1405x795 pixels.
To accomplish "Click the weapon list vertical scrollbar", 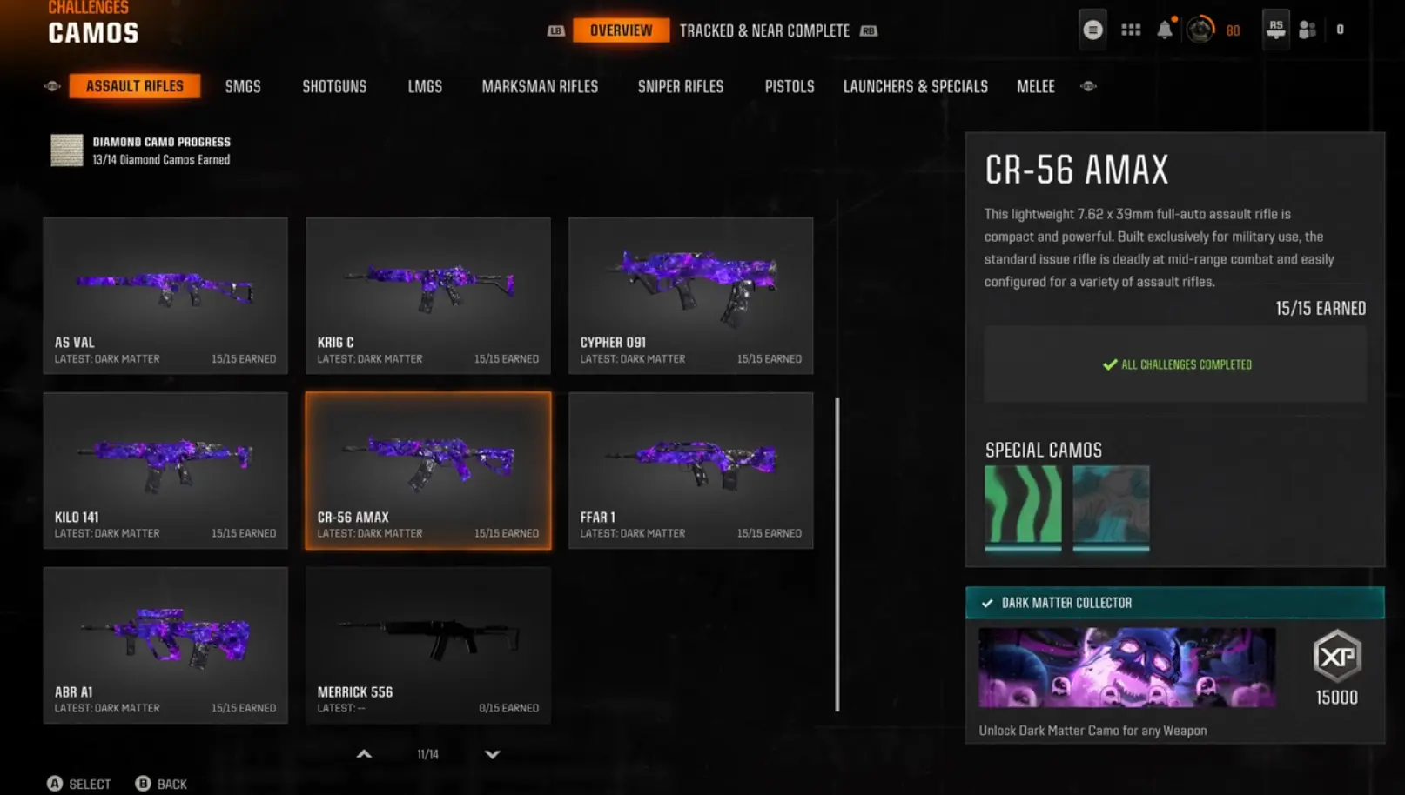I will click(837, 554).
